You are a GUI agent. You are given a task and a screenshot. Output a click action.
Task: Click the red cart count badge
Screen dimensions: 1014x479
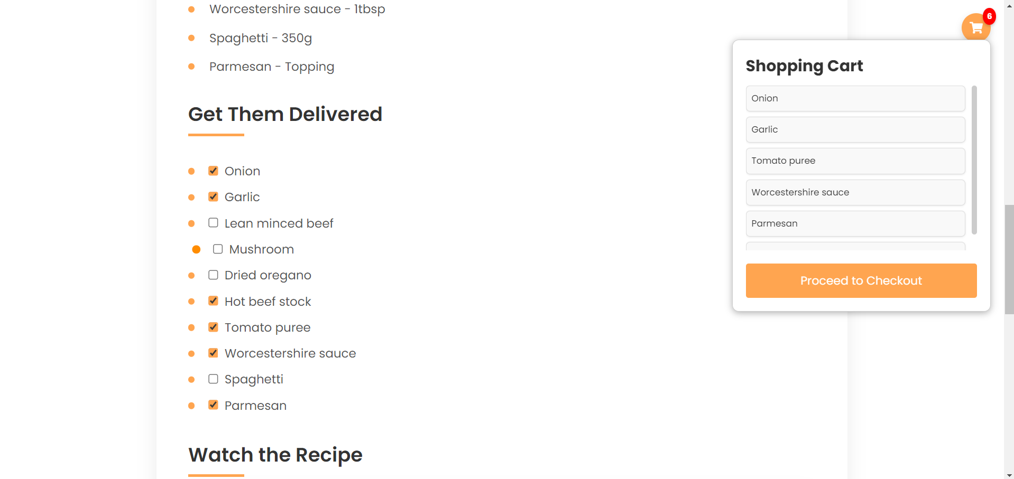click(x=989, y=16)
